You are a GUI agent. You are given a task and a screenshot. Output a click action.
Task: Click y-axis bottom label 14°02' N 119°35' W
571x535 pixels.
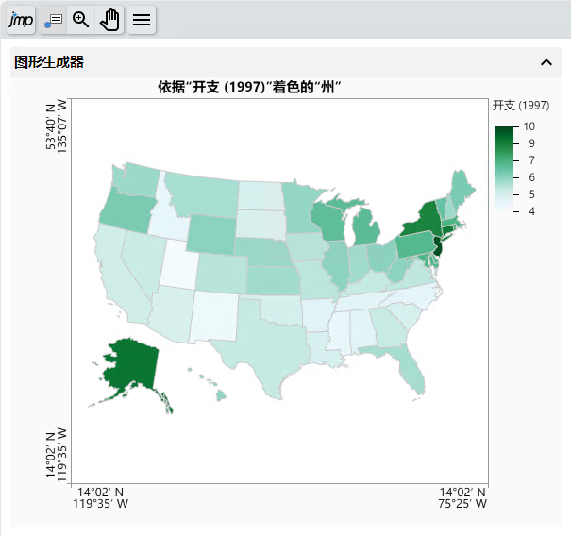[x=57, y=455]
